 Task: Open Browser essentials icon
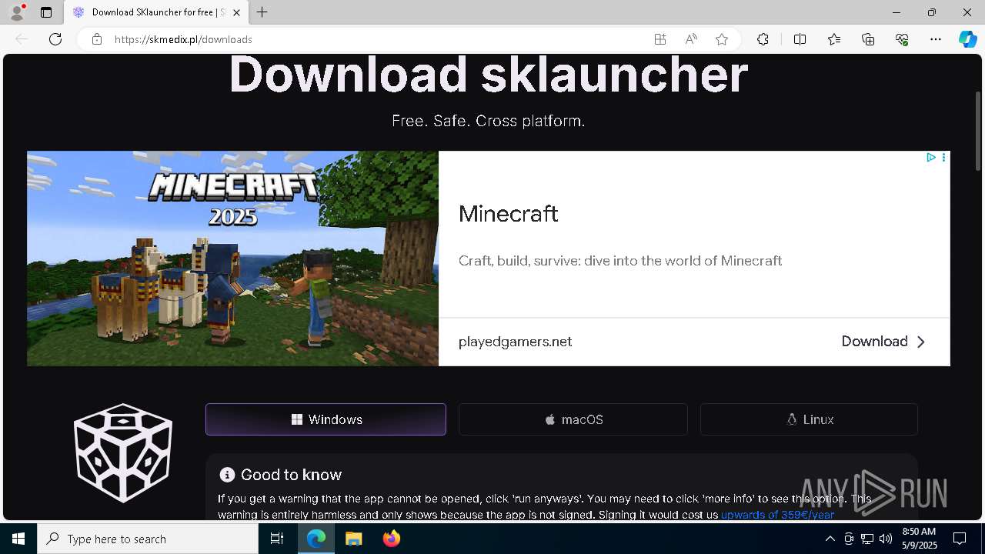[902, 39]
